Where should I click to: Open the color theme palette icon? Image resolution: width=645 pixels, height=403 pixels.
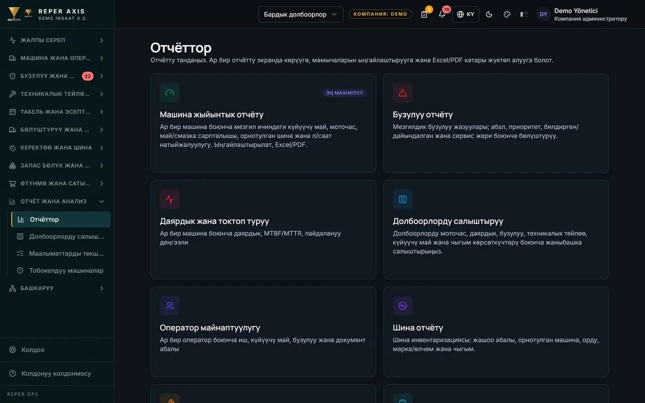point(507,14)
